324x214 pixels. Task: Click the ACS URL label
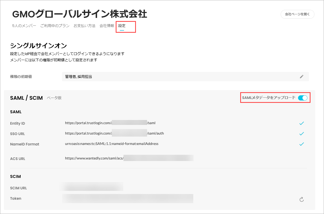click(18, 159)
